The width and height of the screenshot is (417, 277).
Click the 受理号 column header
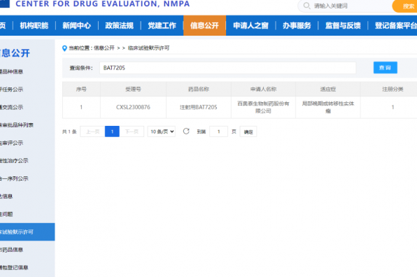(x=133, y=89)
